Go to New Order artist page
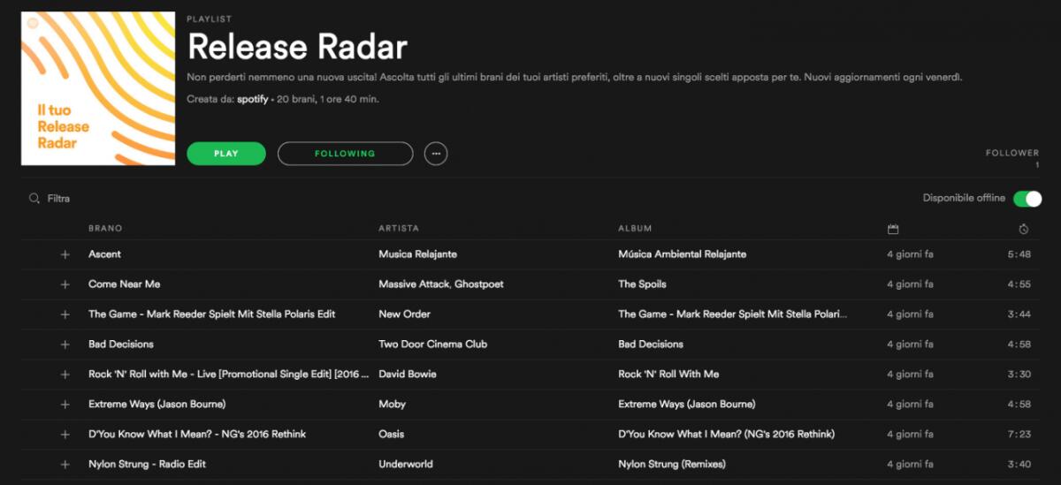The image size is (1061, 485). 404,314
